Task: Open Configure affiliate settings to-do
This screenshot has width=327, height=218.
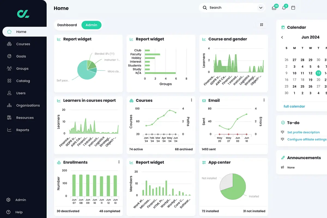Action: click(x=307, y=139)
